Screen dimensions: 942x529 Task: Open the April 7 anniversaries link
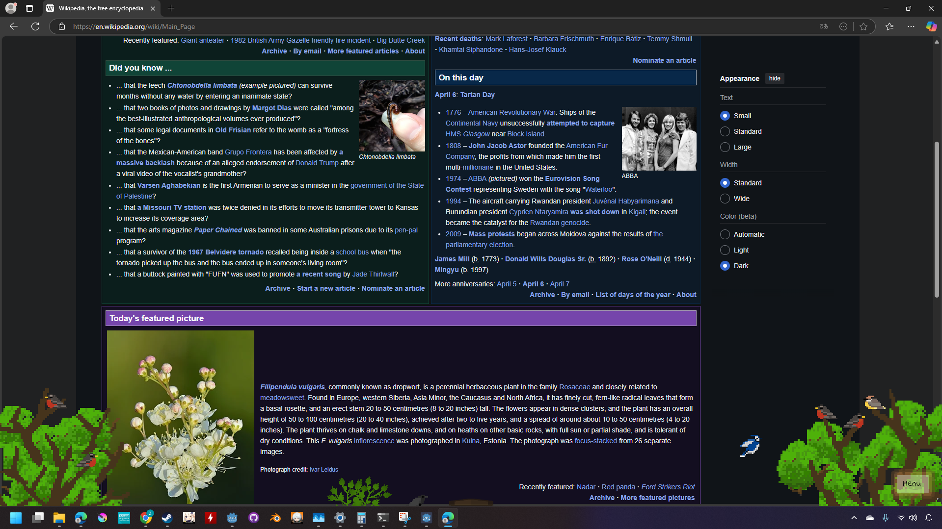pyautogui.click(x=560, y=284)
